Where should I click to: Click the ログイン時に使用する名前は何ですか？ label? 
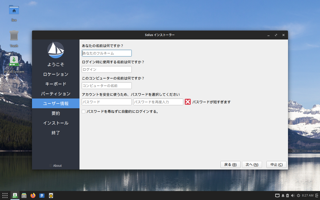(113, 62)
